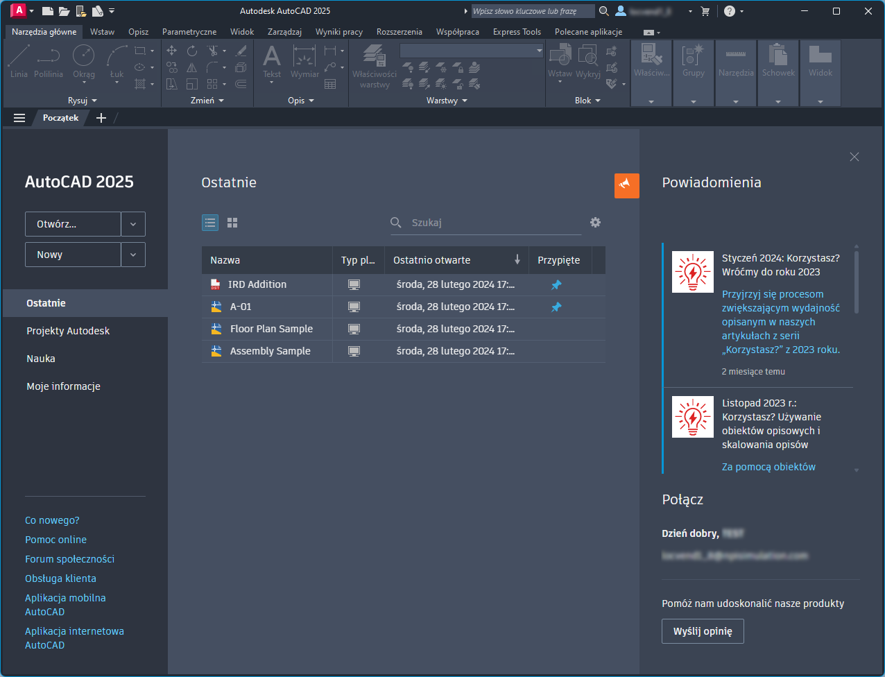The height and width of the screenshot is (677, 885).
Task: Click the Erase tool in Zmień panel
Action: [241, 51]
